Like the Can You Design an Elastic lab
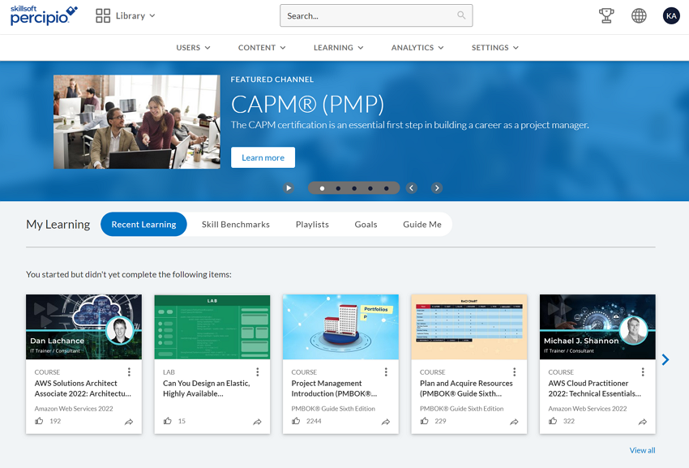 pyautogui.click(x=168, y=421)
